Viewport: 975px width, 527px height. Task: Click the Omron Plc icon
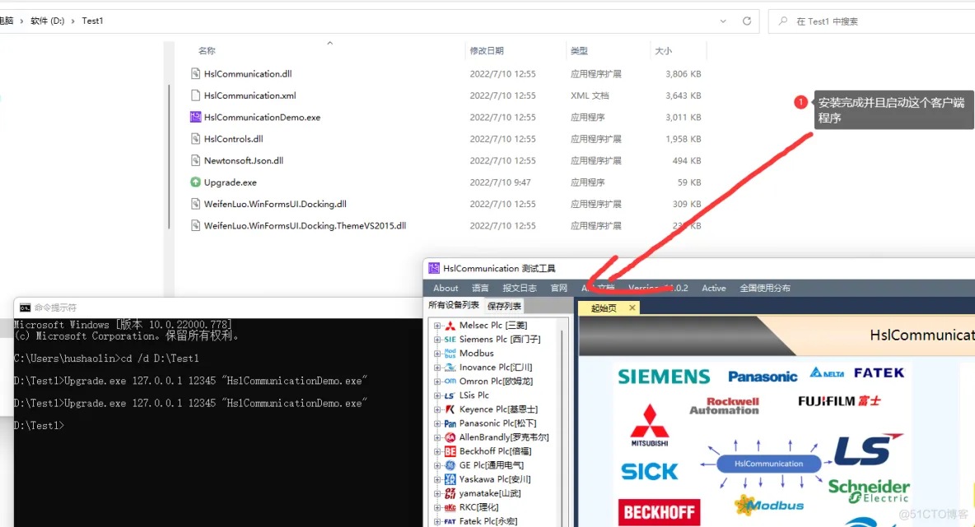pyautogui.click(x=450, y=381)
